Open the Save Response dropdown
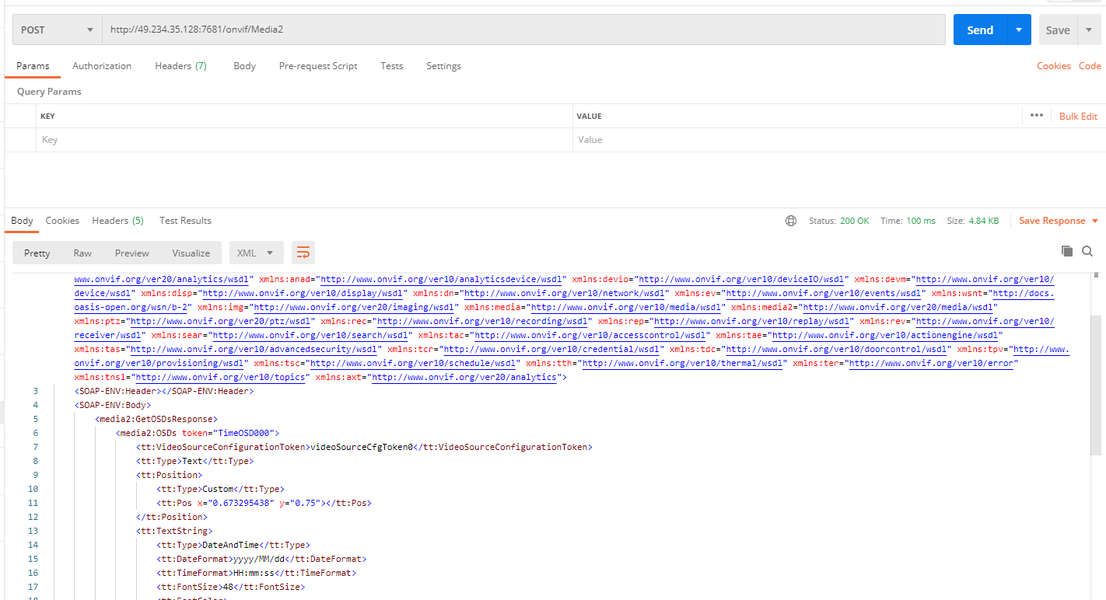Screen dimensions: 1106x600 pyautogui.click(x=1059, y=221)
